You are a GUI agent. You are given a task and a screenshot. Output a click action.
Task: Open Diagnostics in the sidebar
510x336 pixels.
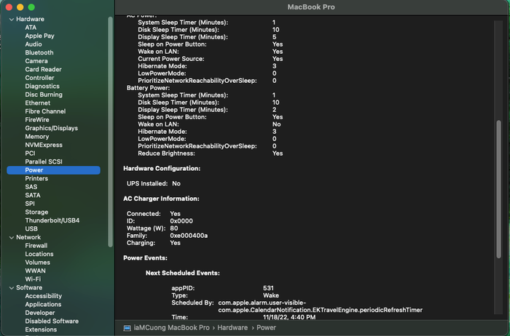(x=42, y=87)
